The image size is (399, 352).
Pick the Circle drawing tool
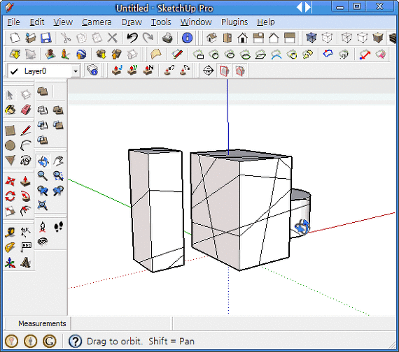tap(10, 145)
